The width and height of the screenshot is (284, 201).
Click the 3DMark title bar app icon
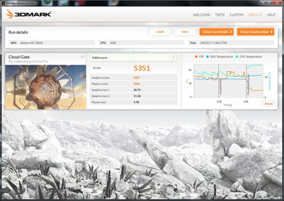pos(4,3)
